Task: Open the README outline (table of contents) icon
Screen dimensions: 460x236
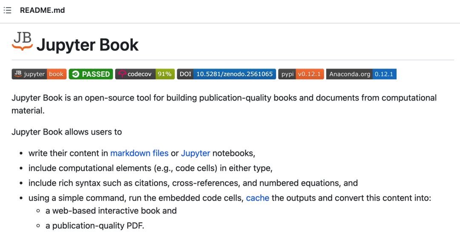Action: point(7,10)
